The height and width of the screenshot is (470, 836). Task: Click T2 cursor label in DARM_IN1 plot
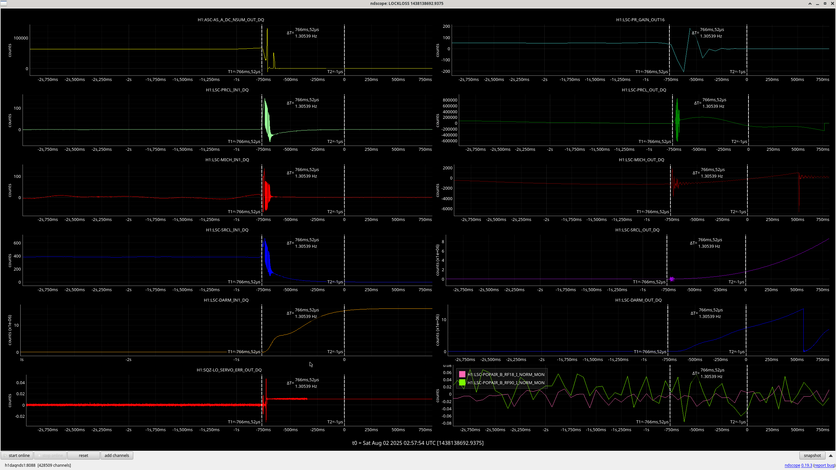click(x=335, y=352)
